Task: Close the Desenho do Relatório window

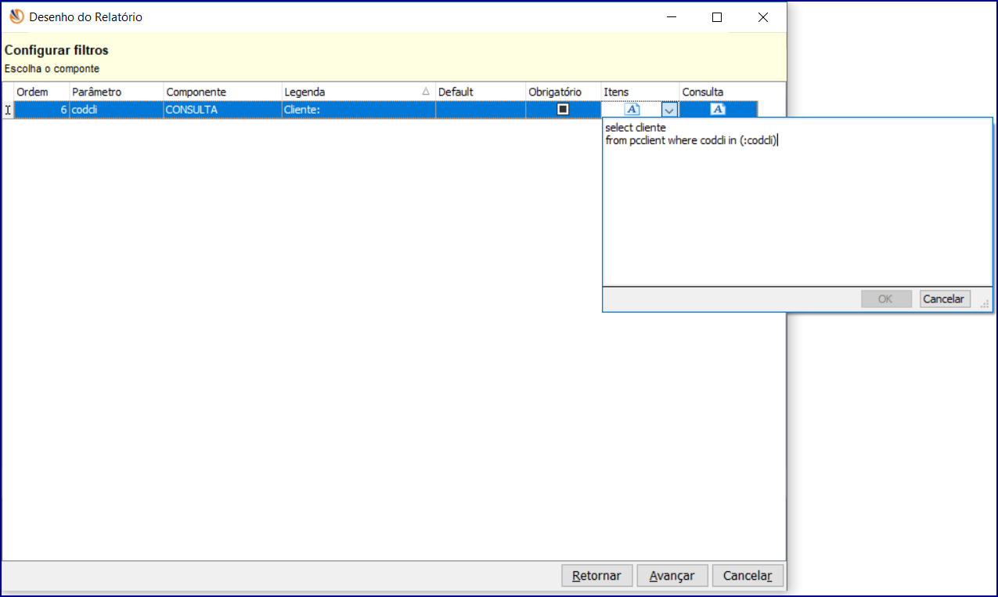Action: [763, 17]
